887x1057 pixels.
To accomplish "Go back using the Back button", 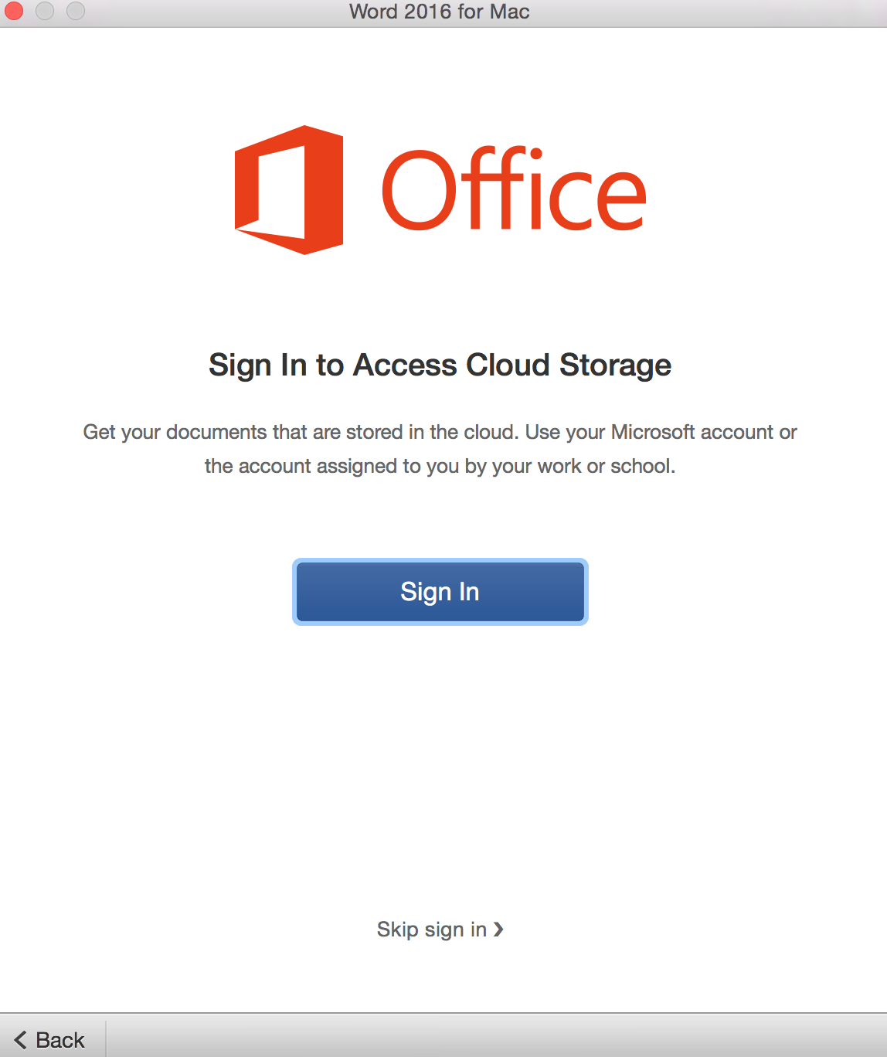I will tap(49, 1040).
